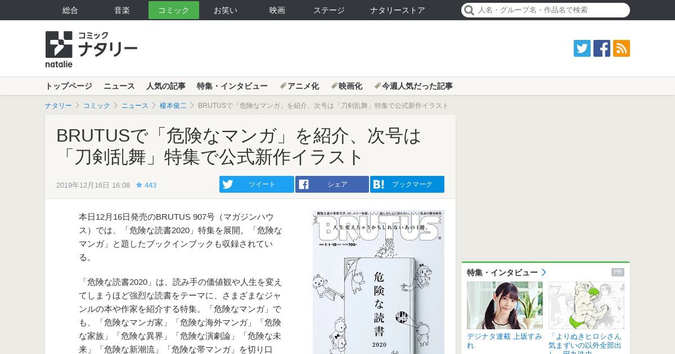This screenshot has width=675, height=354.
Task: Click the Facebook icon in header
Action: [x=602, y=48]
